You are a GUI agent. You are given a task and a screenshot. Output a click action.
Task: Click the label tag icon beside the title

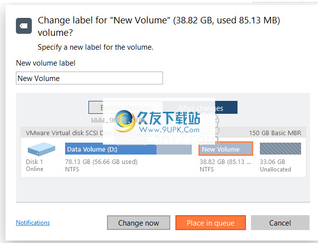24,26
